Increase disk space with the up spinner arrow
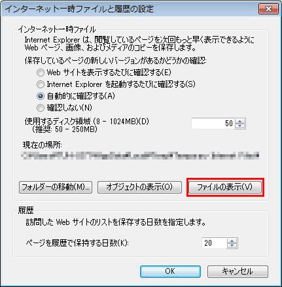 point(240,121)
